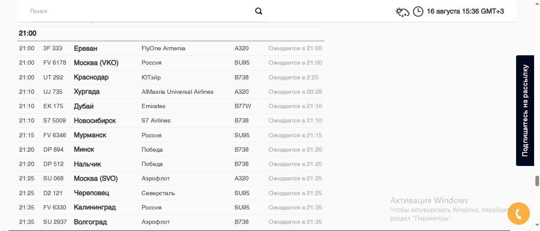The height and width of the screenshot is (231, 540).
Task: Open flight DP 512
Action: pos(53,164)
